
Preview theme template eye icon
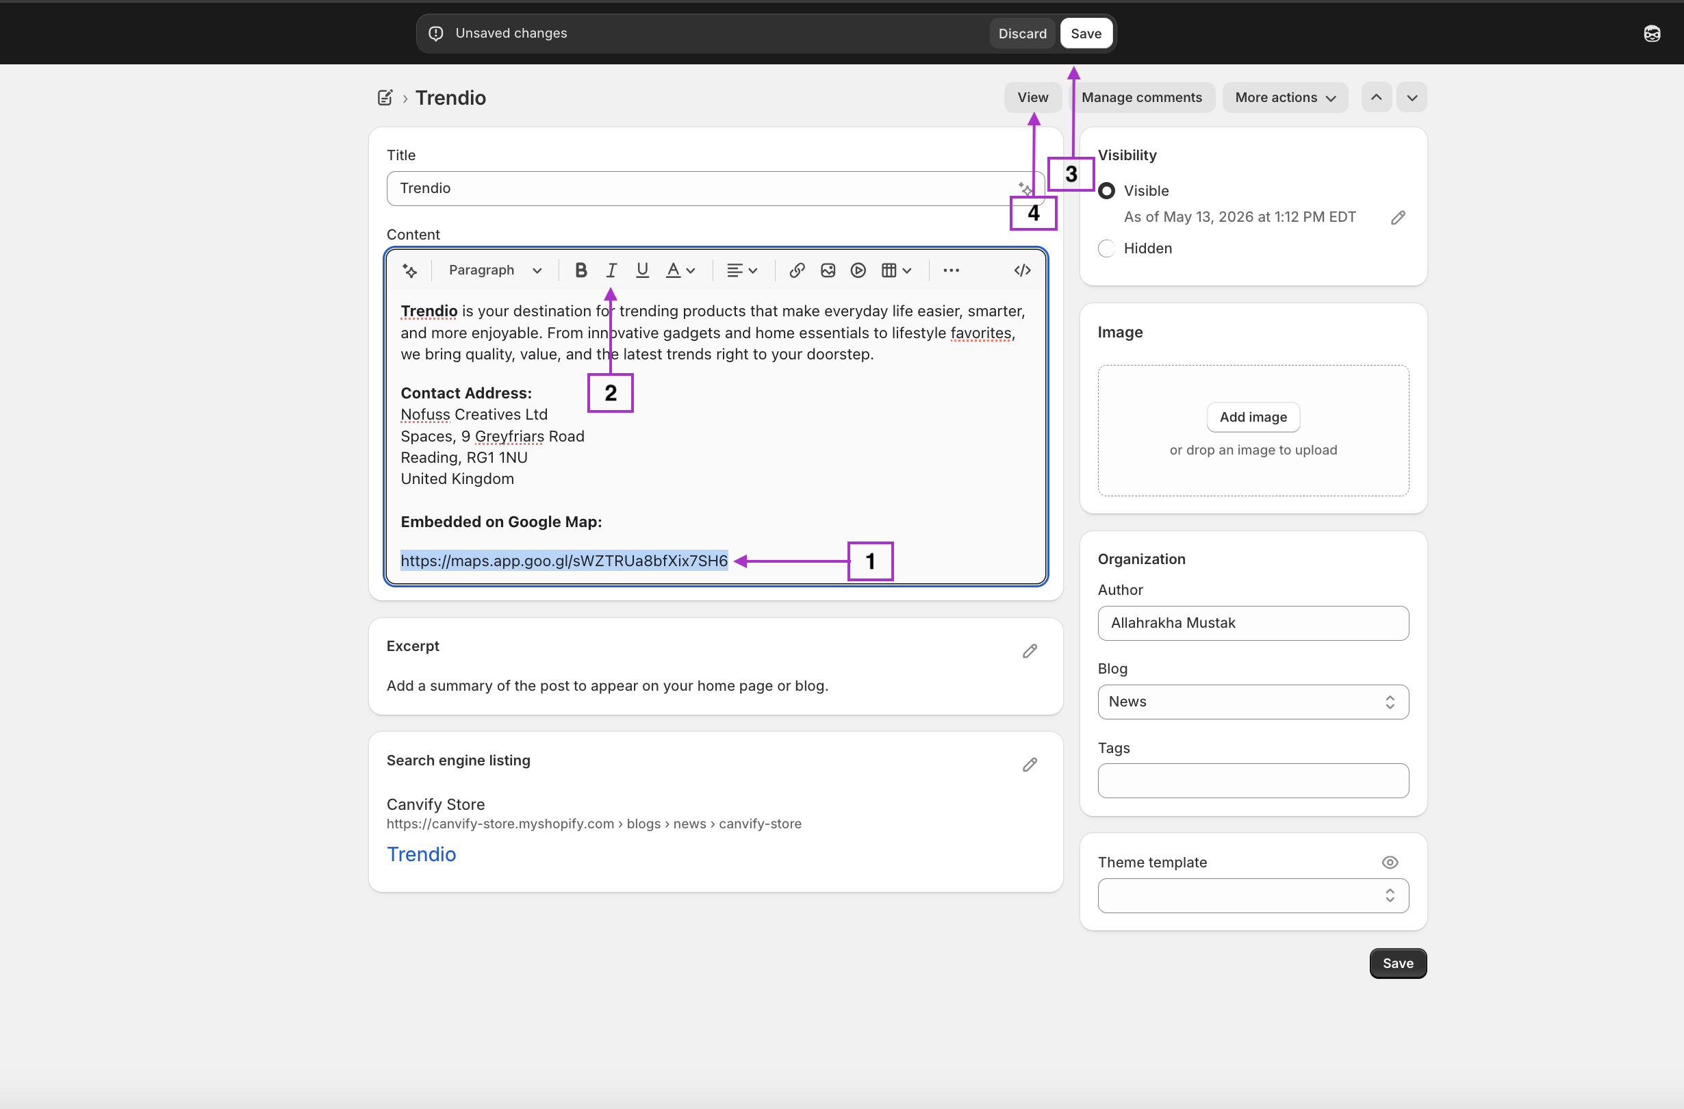(1390, 863)
